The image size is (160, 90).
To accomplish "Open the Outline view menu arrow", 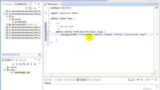I will pos(39,63).
